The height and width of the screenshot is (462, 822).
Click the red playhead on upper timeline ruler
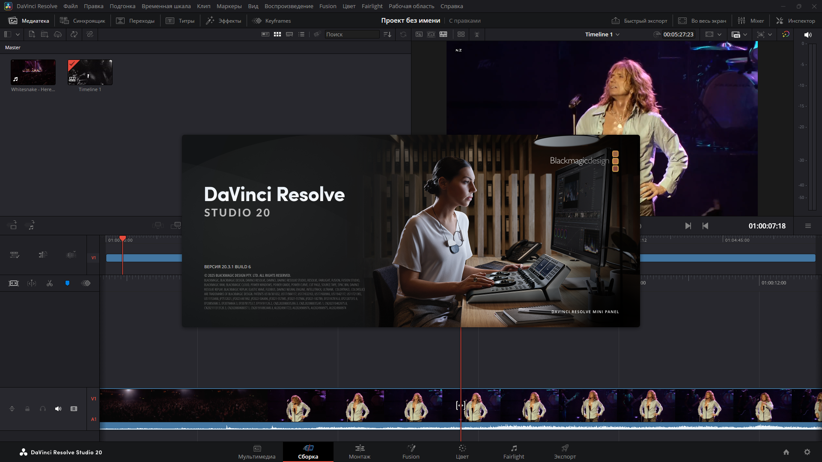[x=123, y=238]
